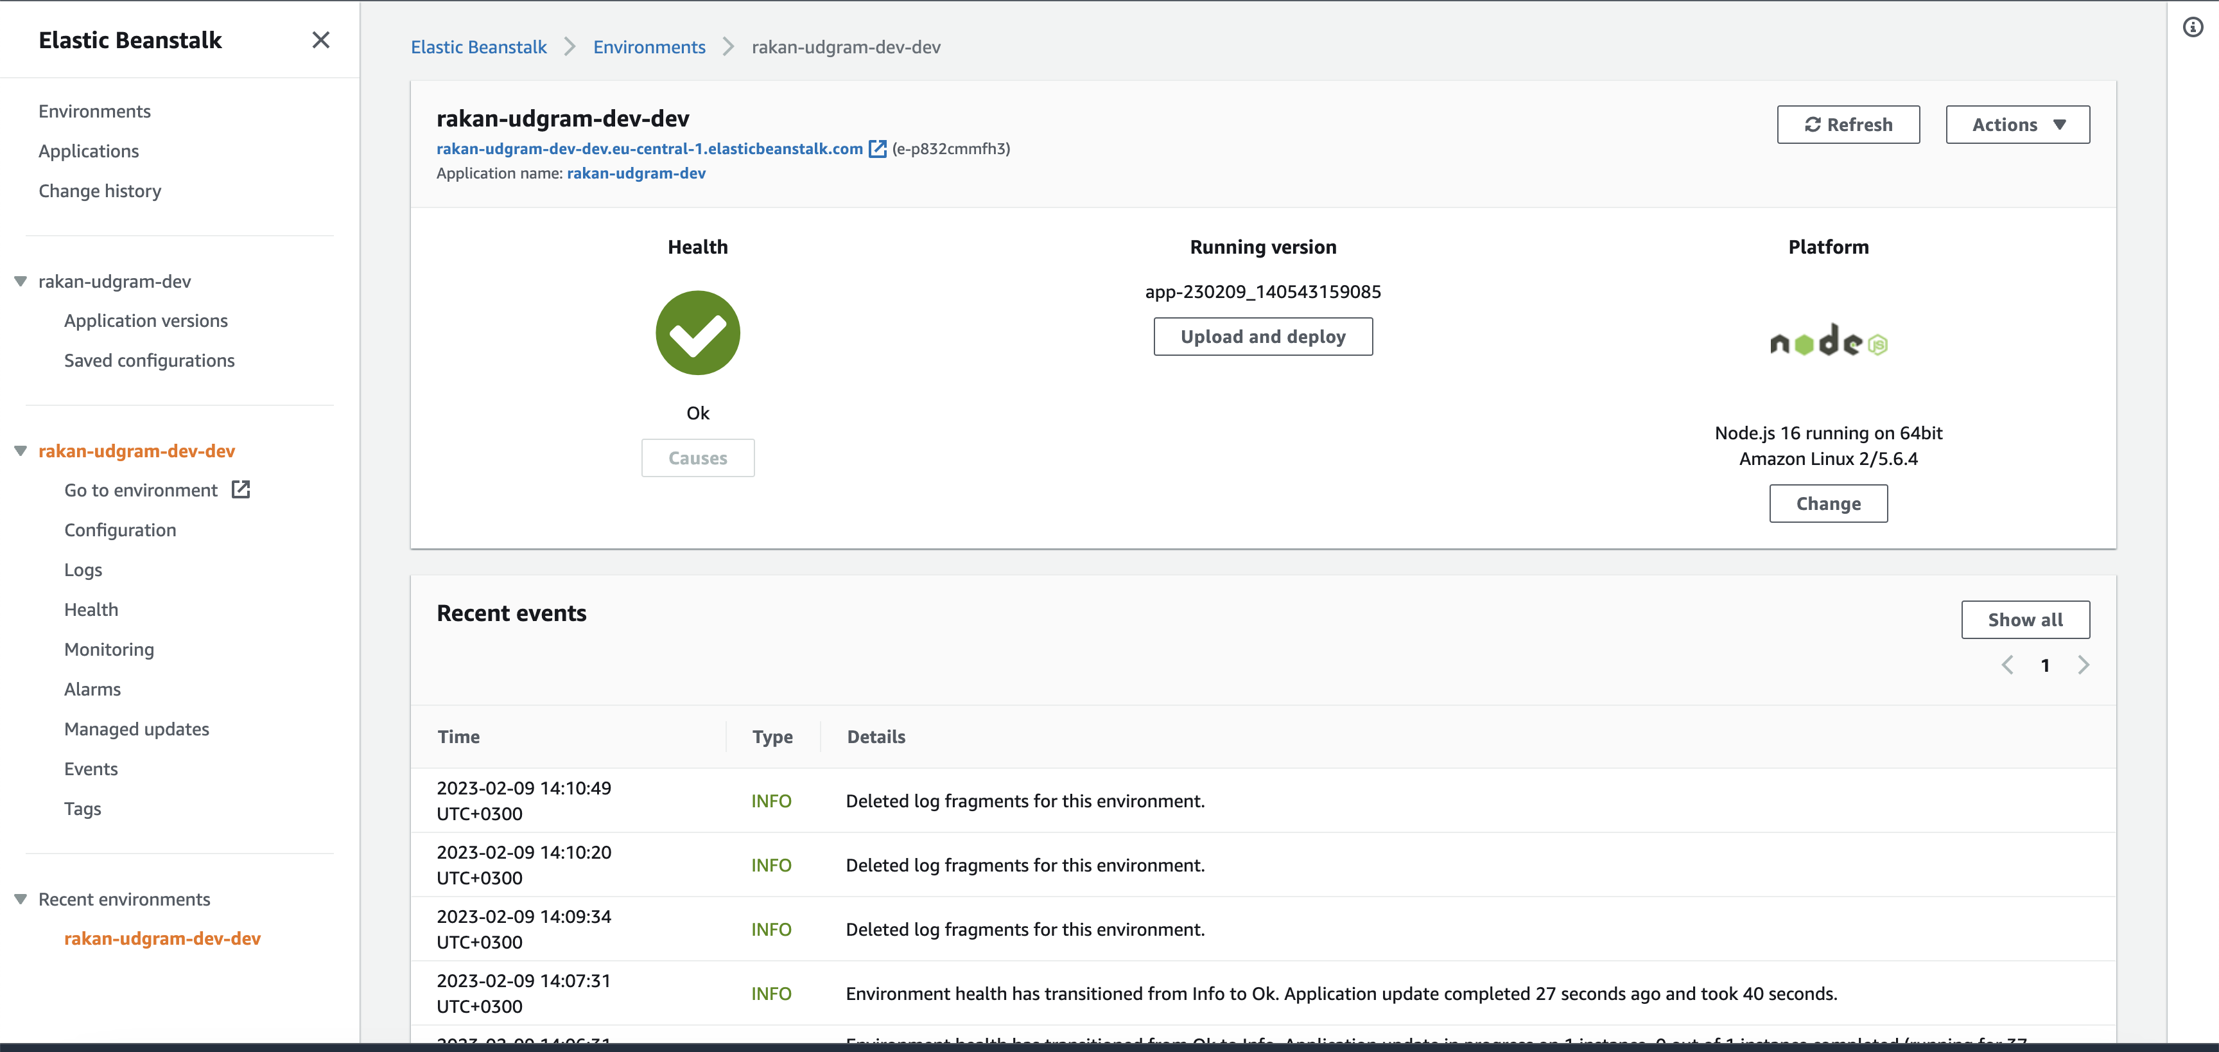The image size is (2219, 1052).
Task: Select the event timestamped 14:07:31
Action: [1263, 994]
